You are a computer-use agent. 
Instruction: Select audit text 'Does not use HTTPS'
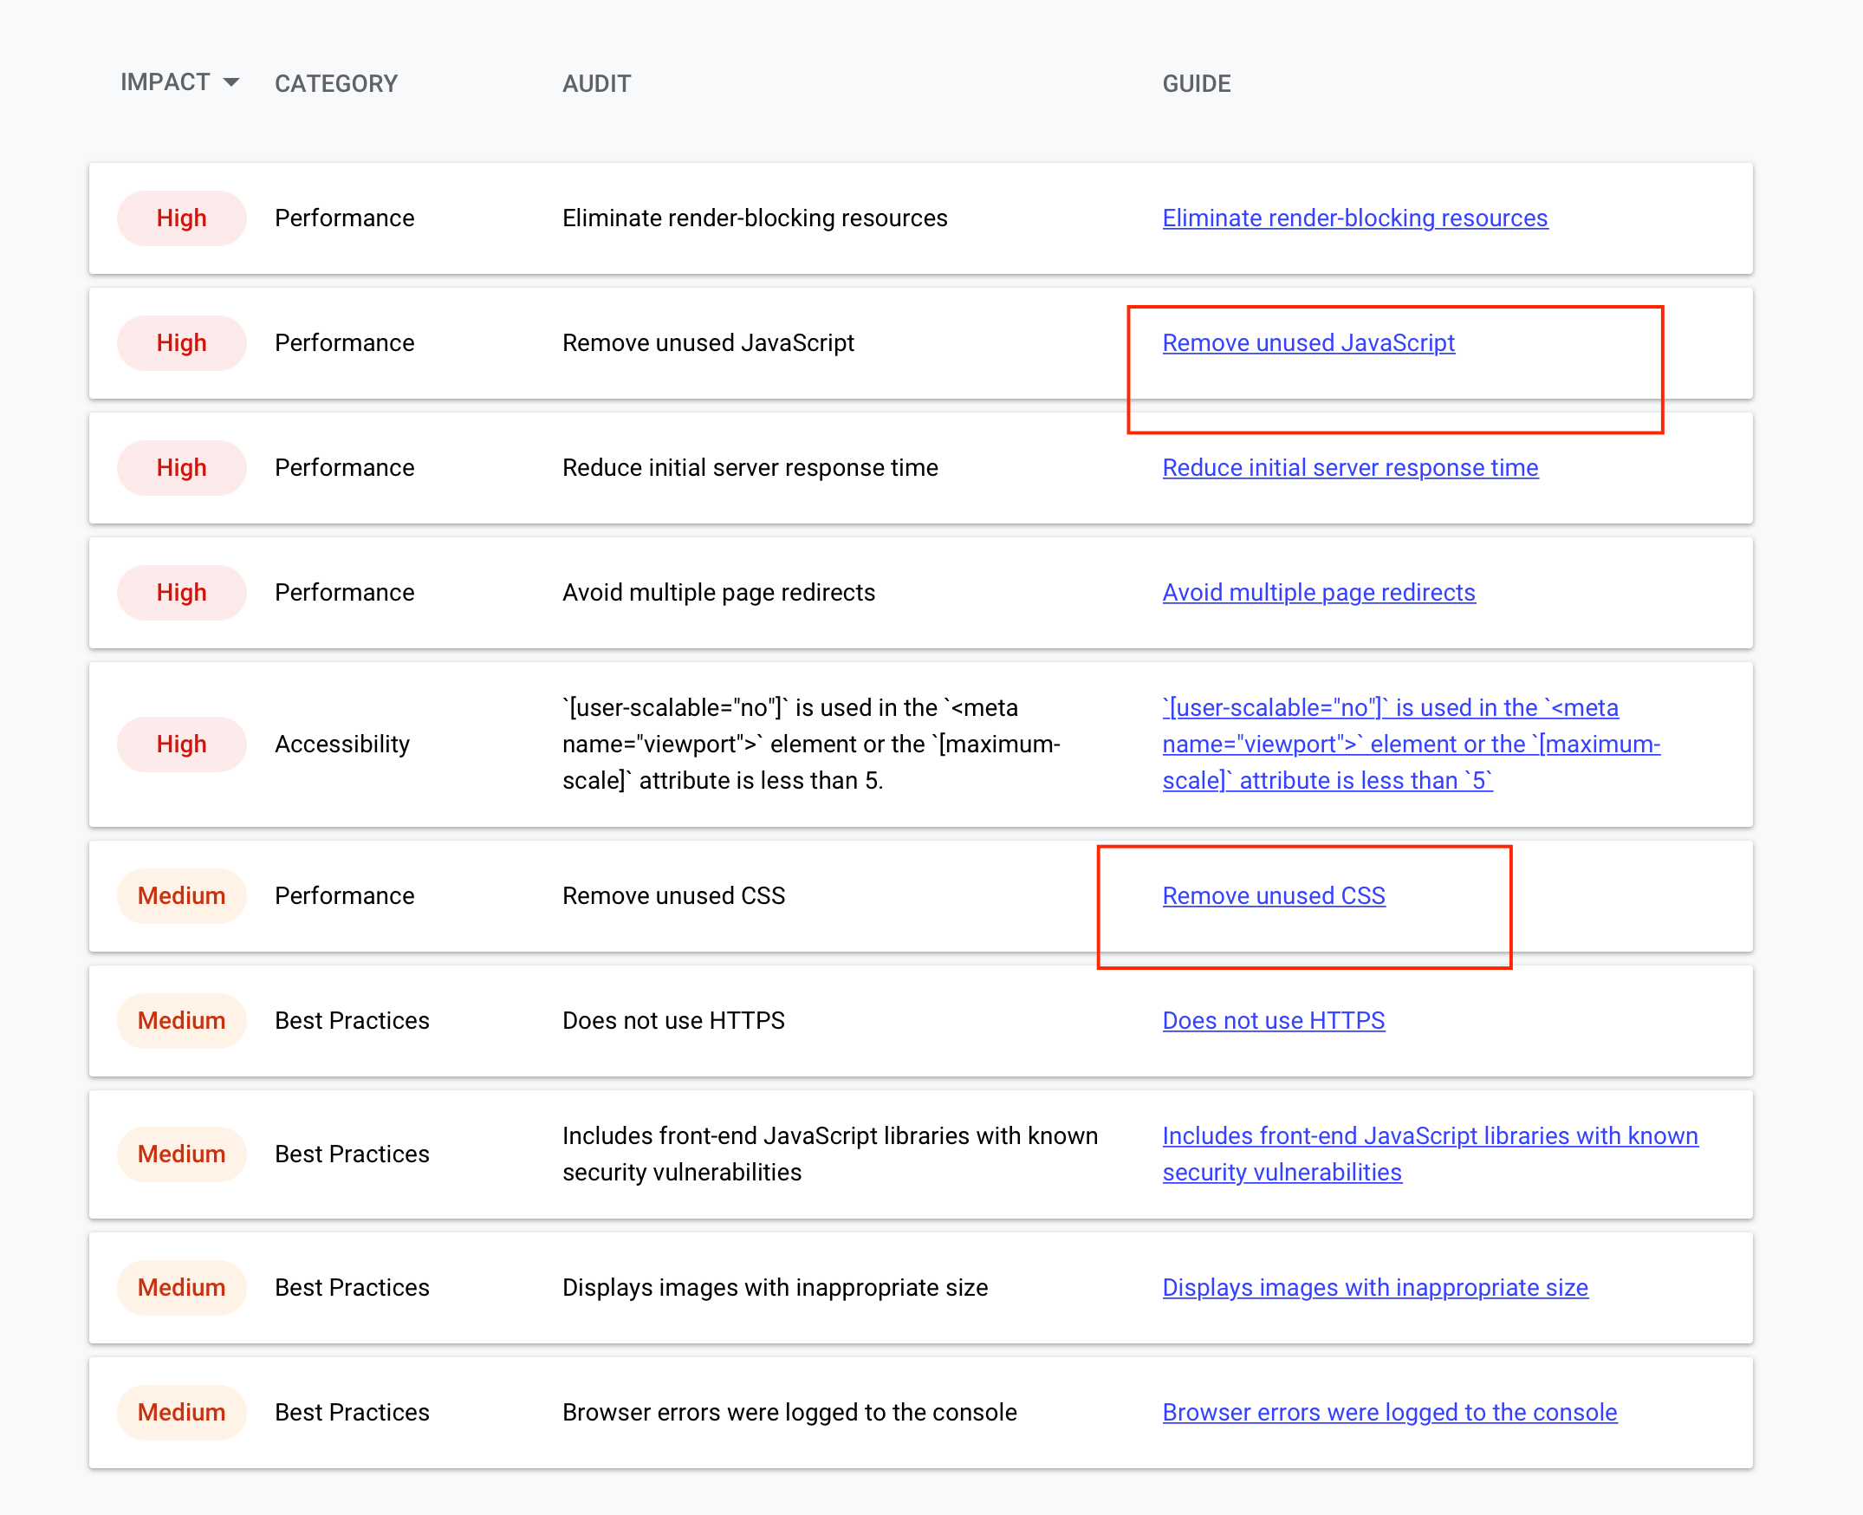pyautogui.click(x=673, y=1021)
